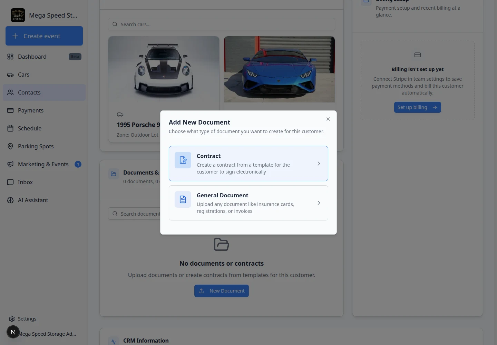Click the large empty-state open folder icon
The width and height of the screenshot is (497, 345).
coord(222,244)
